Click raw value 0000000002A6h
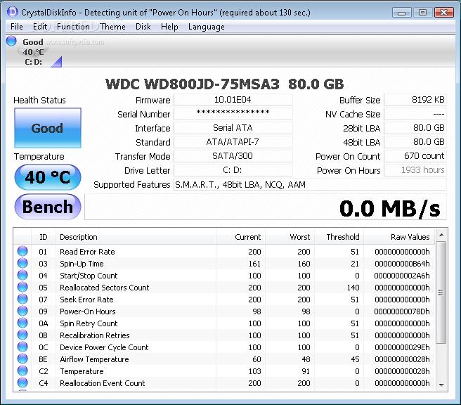 (x=402, y=276)
